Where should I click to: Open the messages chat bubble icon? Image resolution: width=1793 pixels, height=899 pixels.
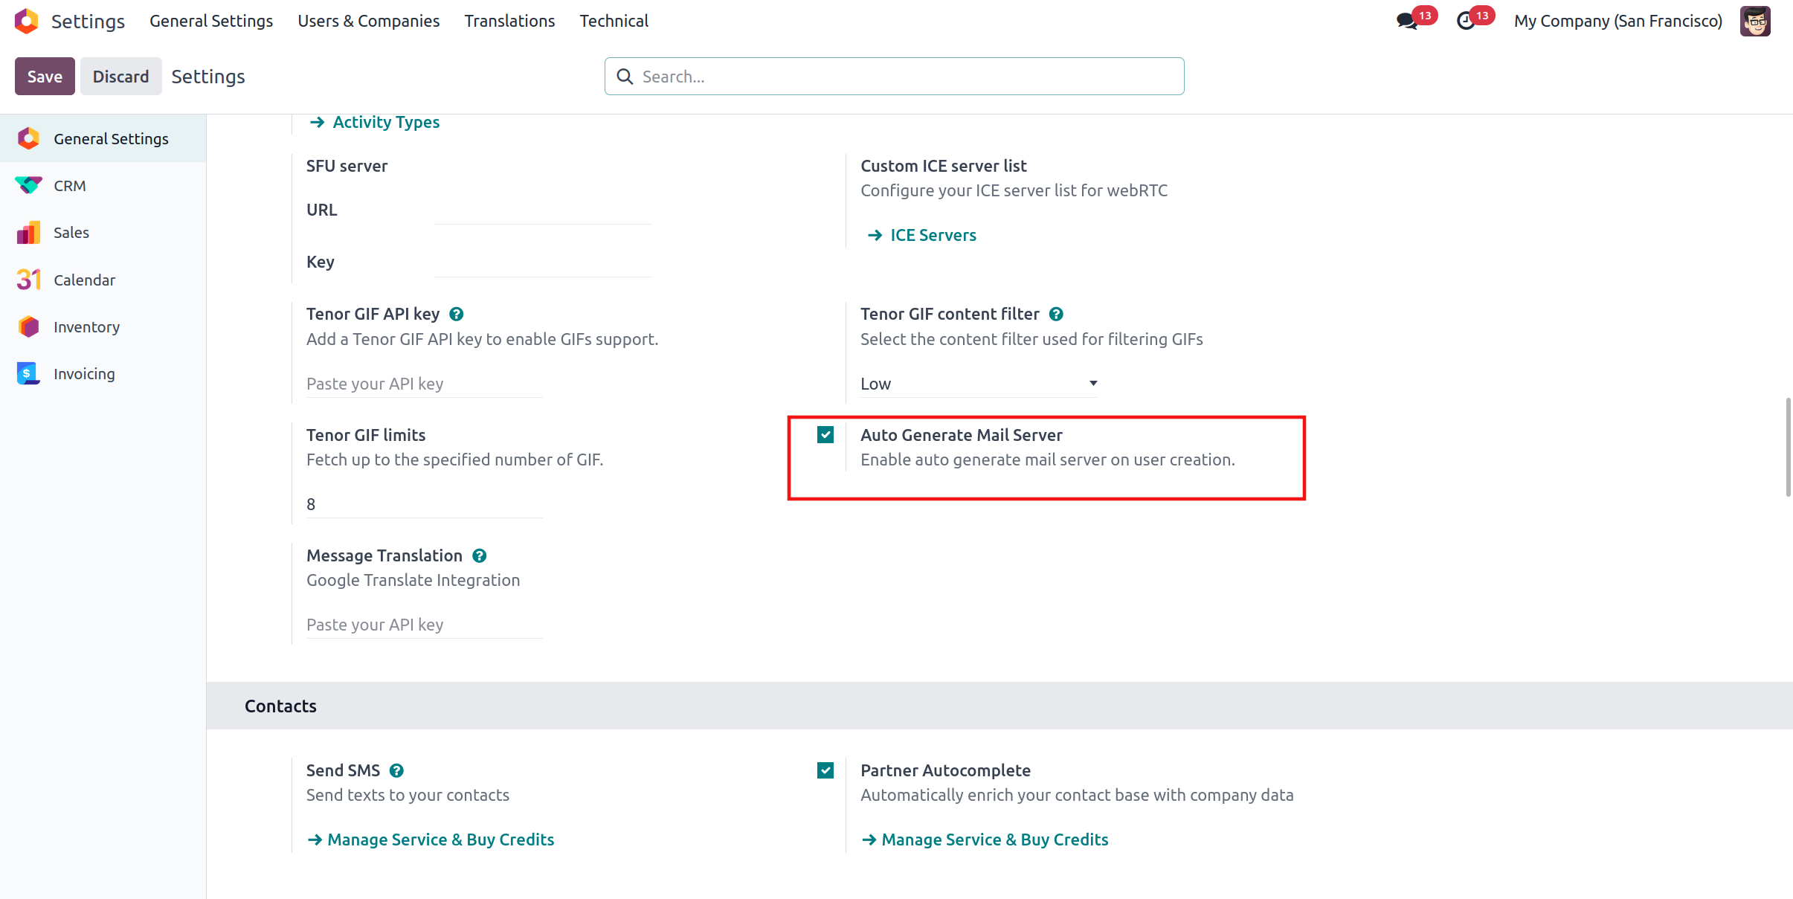[x=1407, y=21]
